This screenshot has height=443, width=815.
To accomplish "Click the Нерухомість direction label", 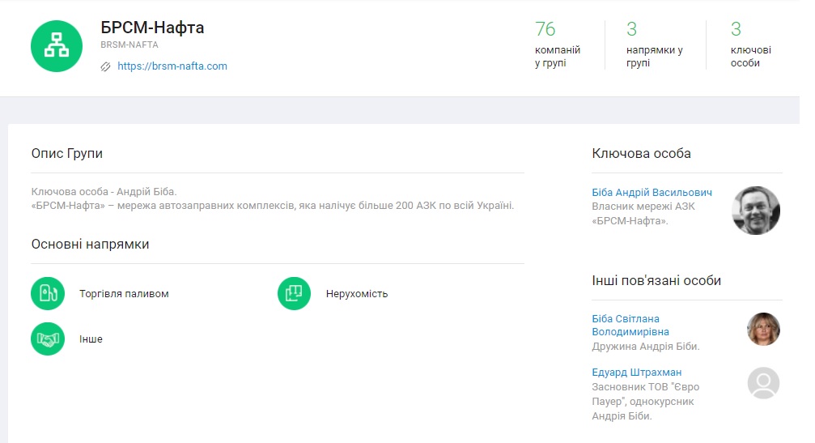I will click(357, 293).
